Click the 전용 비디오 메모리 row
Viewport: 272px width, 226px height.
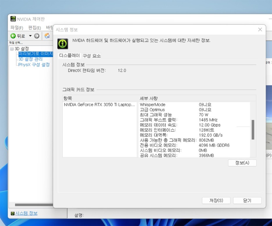click(195, 145)
